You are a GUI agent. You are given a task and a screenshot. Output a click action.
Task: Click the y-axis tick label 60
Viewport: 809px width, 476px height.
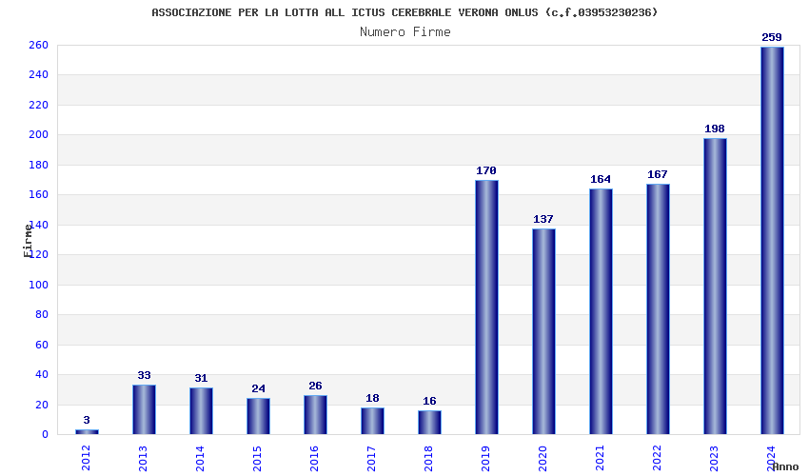click(x=42, y=345)
